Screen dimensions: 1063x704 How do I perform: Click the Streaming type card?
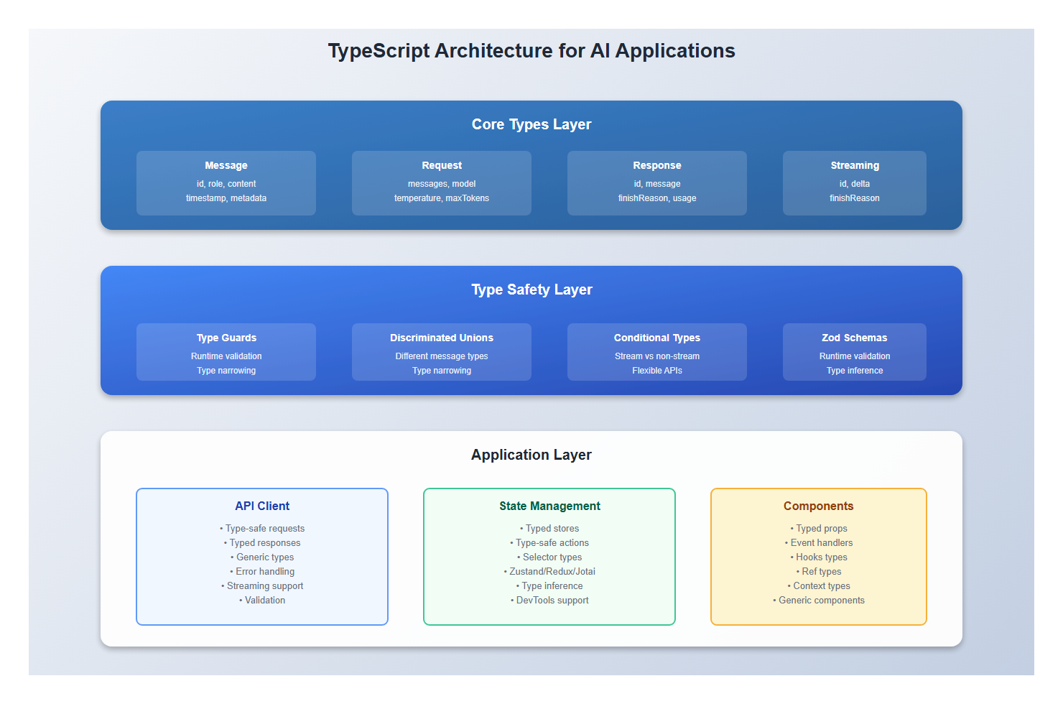pyautogui.click(x=854, y=182)
